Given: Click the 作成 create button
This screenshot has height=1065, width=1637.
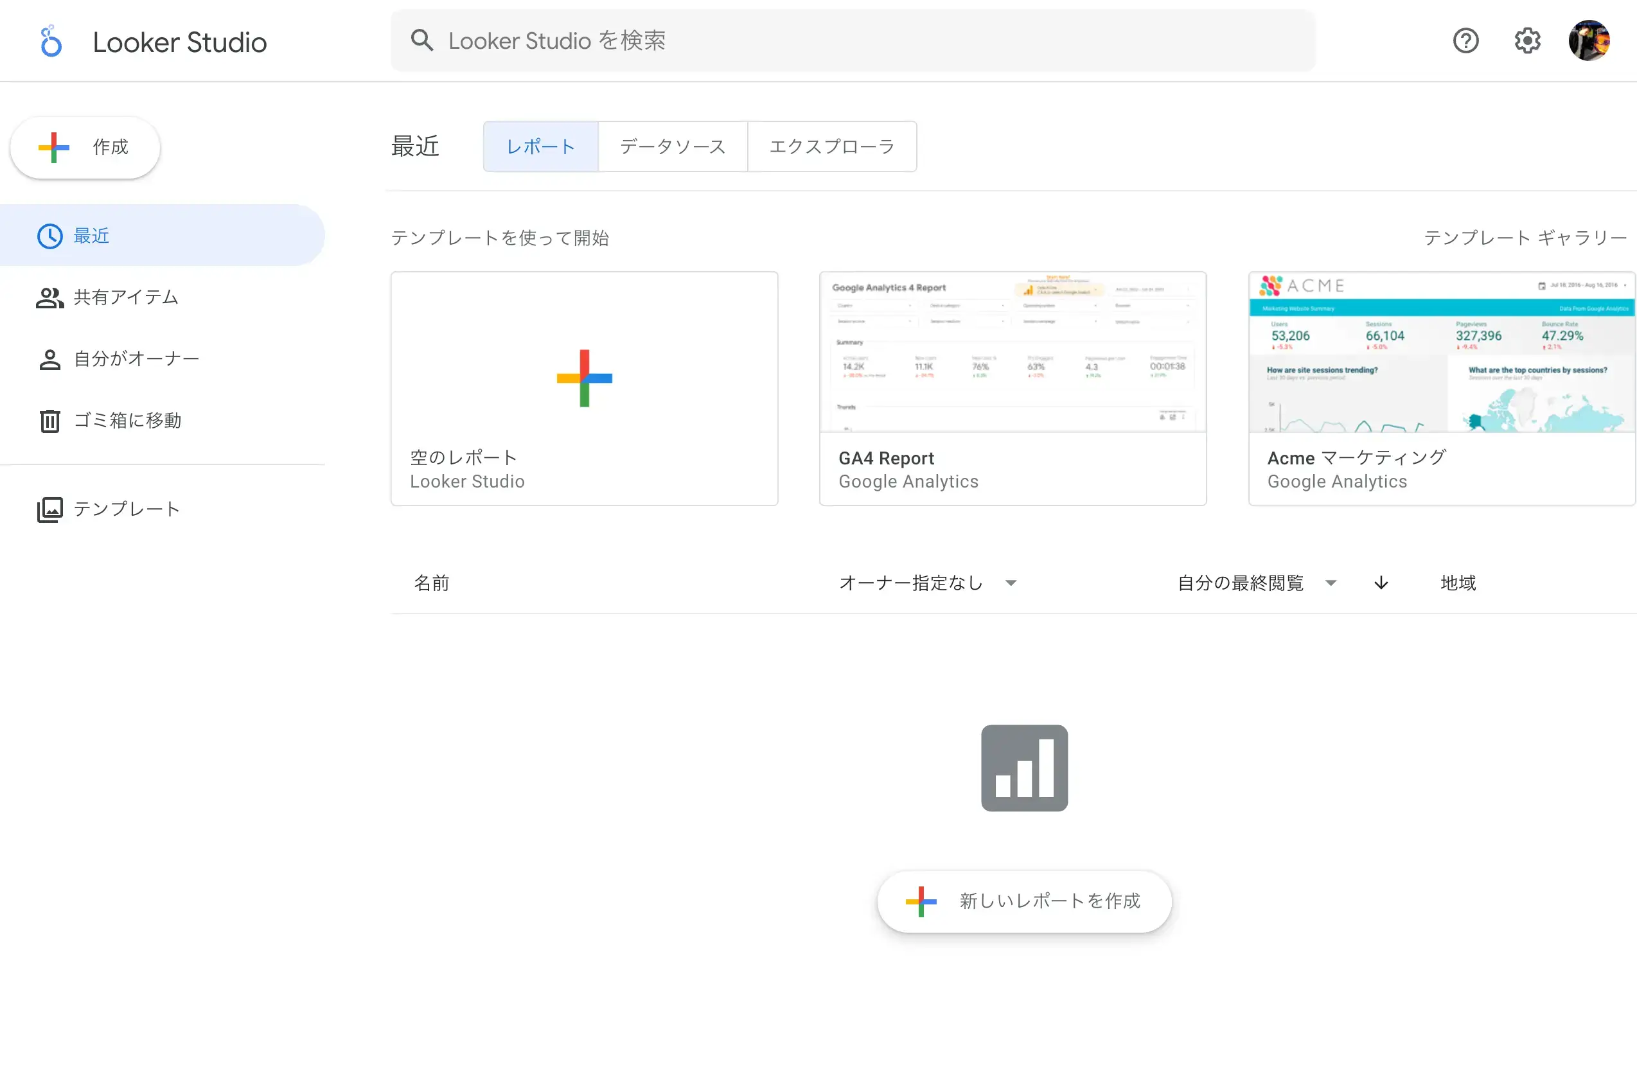Looking at the screenshot, I should [85, 147].
